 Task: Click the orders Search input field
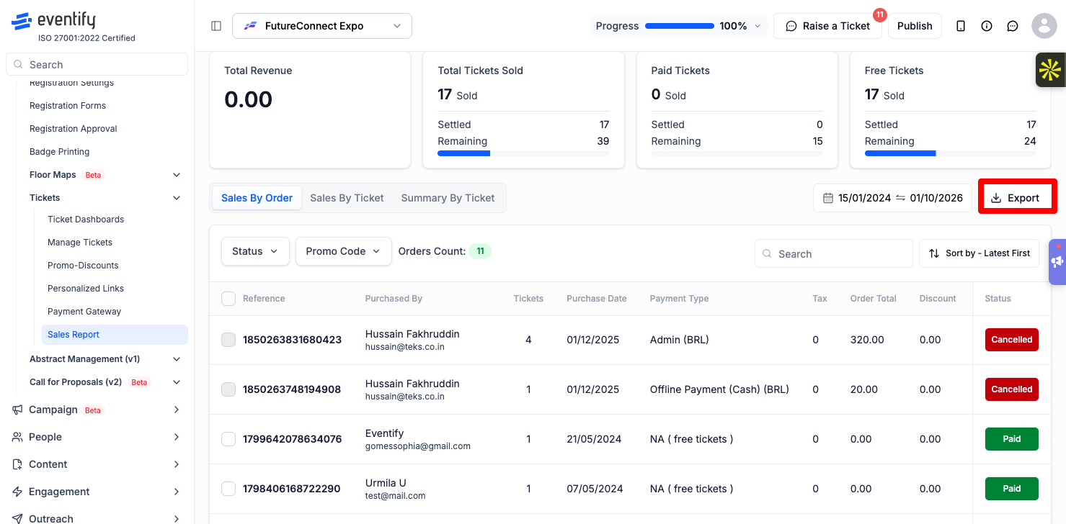coord(834,253)
